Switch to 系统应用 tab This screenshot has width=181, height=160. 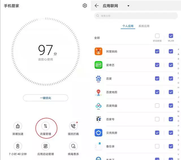[144, 26]
